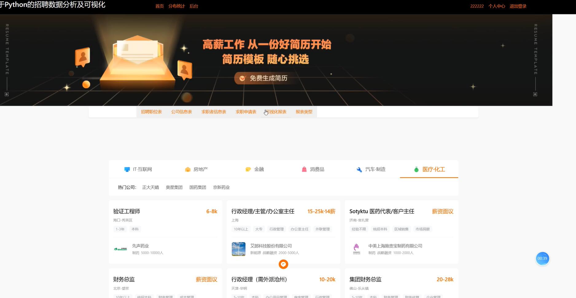Open 个人中心 from the top bar
Image resolution: width=576 pixels, height=298 pixels.
(496, 6)
